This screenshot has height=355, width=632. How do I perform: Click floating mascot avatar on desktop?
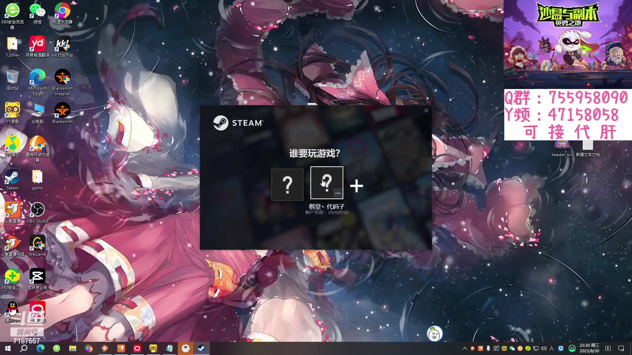pyautogui.click(x=435, y=334)
